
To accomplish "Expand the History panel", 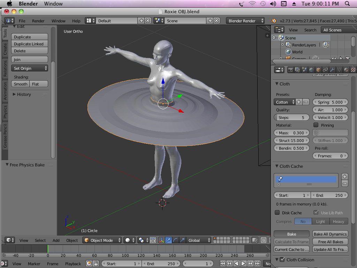I will [x=24, y=94].
